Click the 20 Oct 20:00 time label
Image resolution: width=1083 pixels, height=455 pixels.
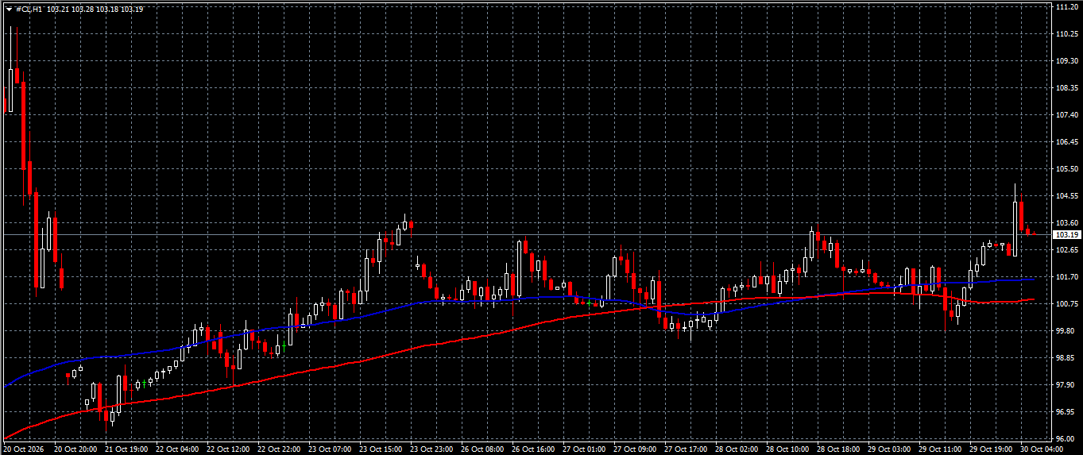[75, 449]
